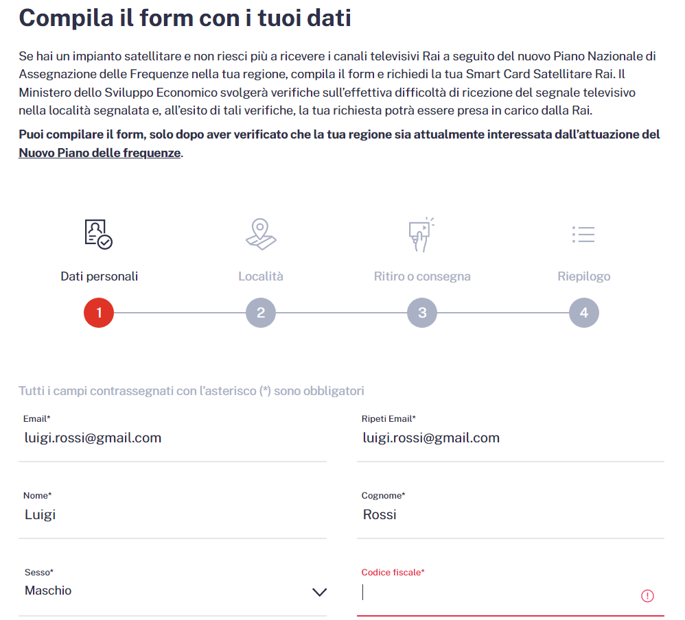
Task: Click the Dati personali document icon
Action: click(x=99, y=234)
